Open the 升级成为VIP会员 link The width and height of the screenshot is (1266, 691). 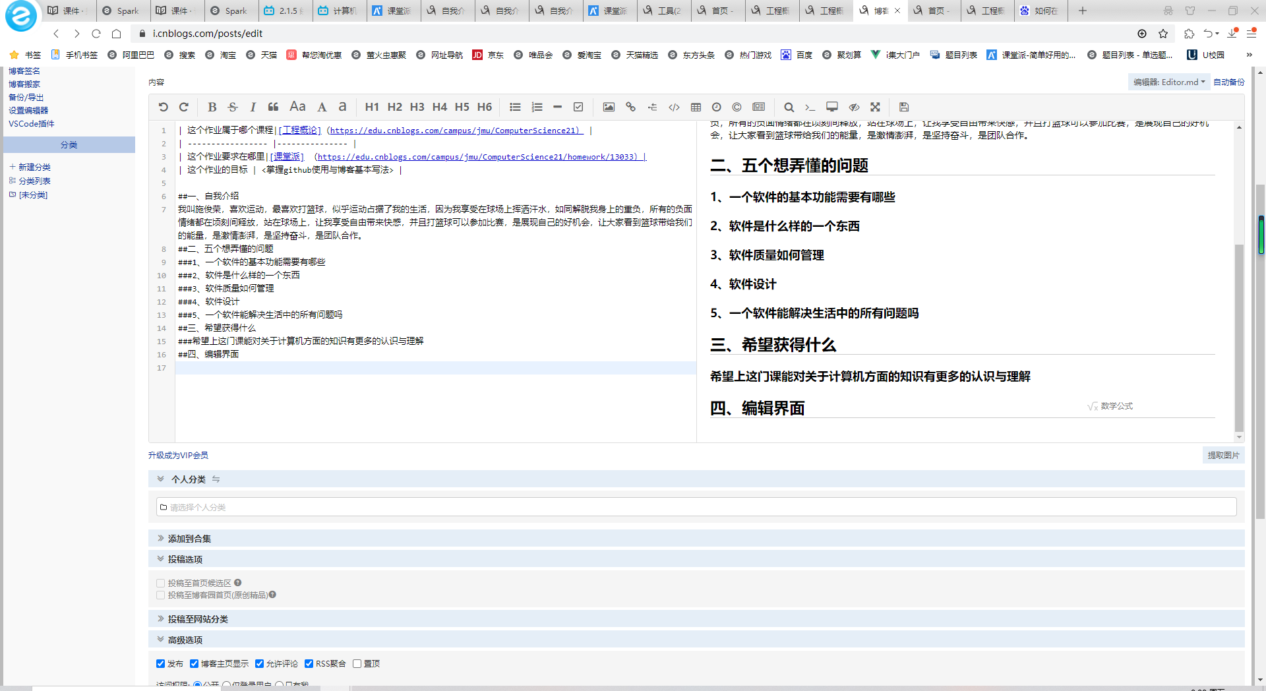177,455
